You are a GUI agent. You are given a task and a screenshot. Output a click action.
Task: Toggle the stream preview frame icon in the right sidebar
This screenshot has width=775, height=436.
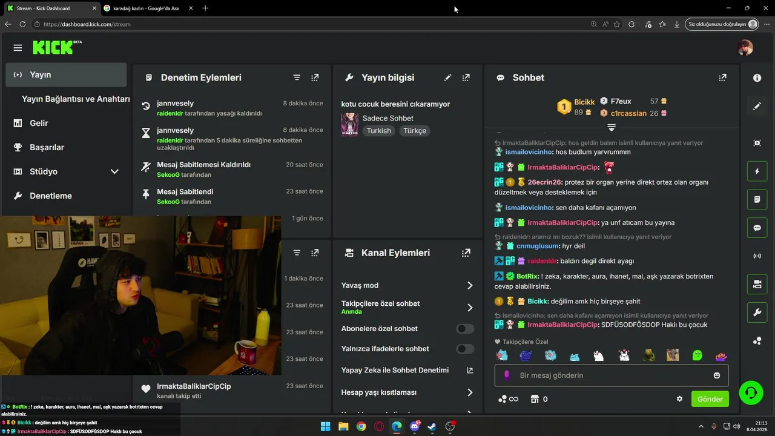tap(757, 143)
